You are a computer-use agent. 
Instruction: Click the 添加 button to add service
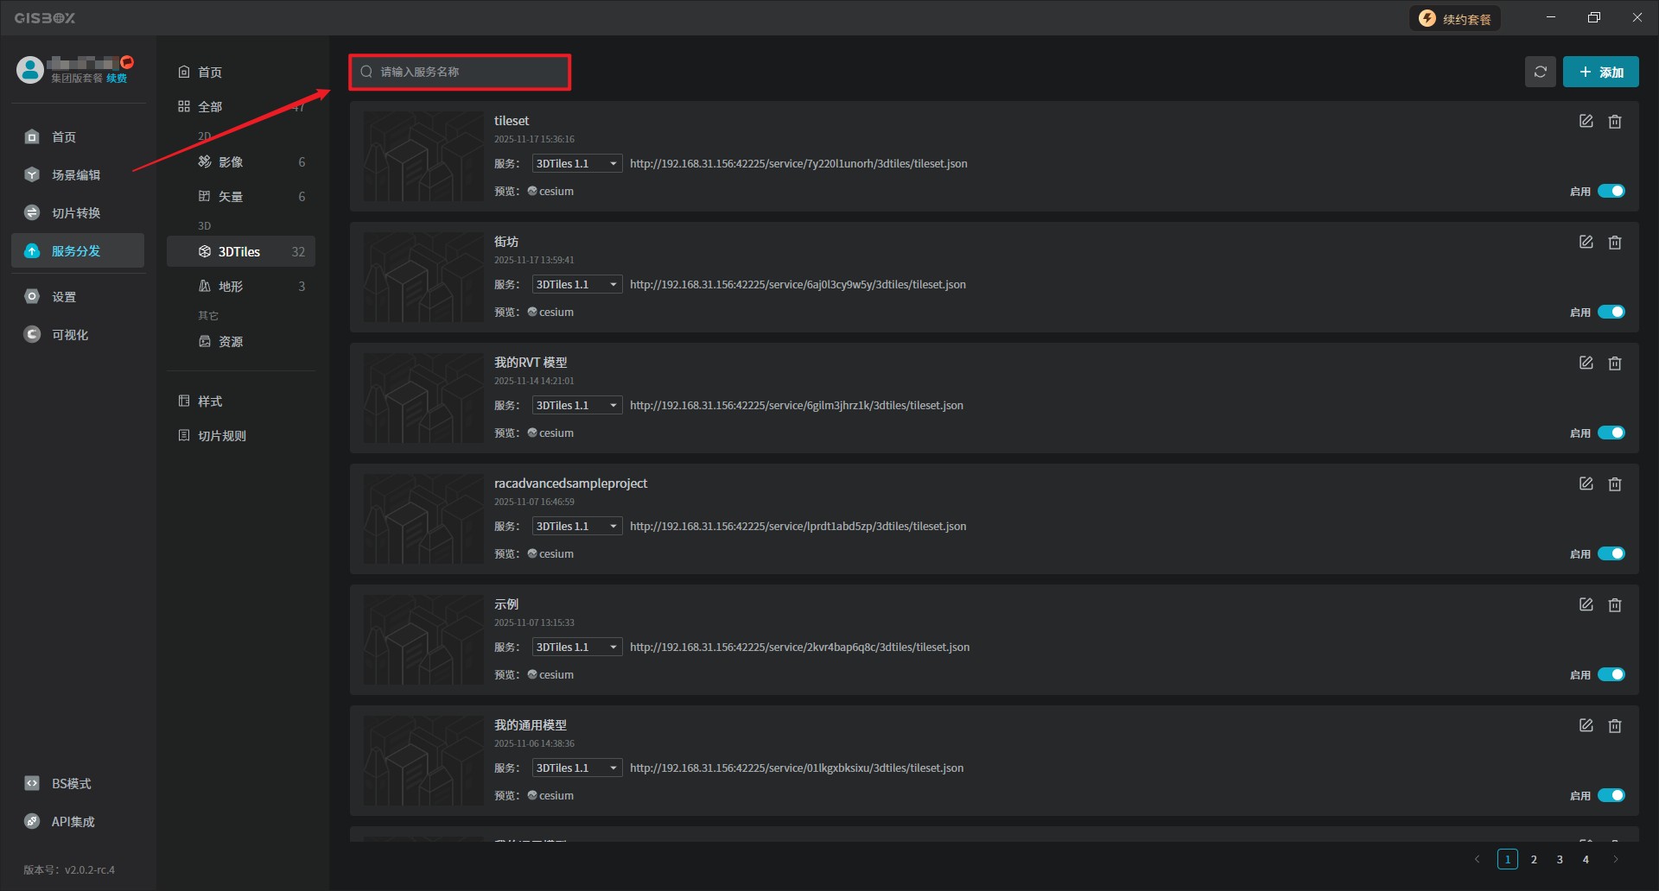point(1600,72)
